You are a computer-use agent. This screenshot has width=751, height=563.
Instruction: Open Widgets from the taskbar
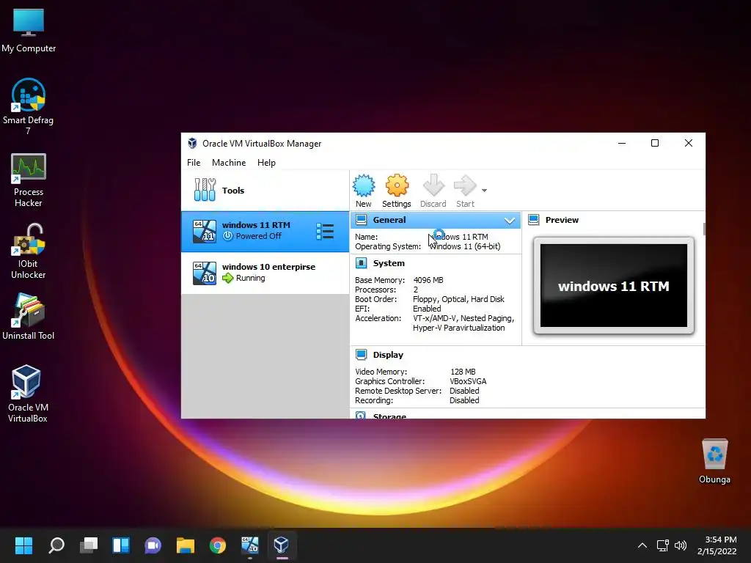[x=121, y=545]
